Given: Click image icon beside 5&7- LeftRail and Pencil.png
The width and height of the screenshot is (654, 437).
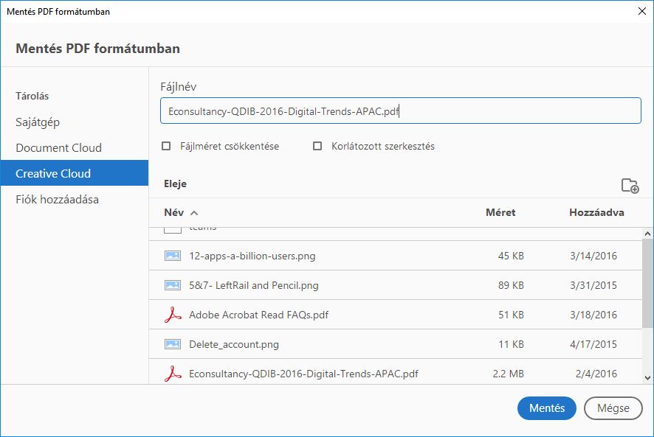Looking at the screenshot, I should click(x=172, y=285).
